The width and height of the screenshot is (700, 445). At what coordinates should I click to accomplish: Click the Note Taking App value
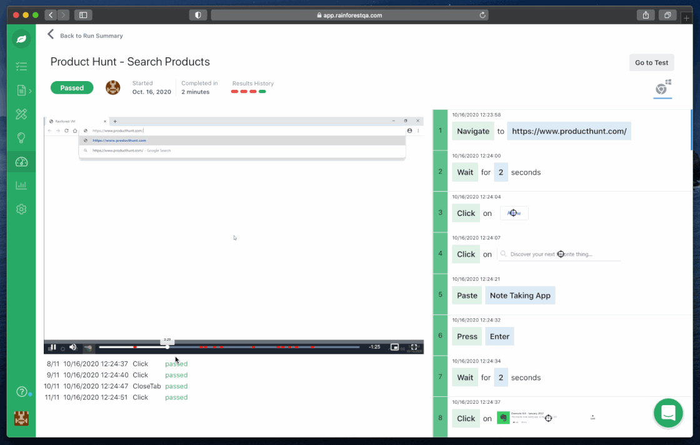(520, 295)
